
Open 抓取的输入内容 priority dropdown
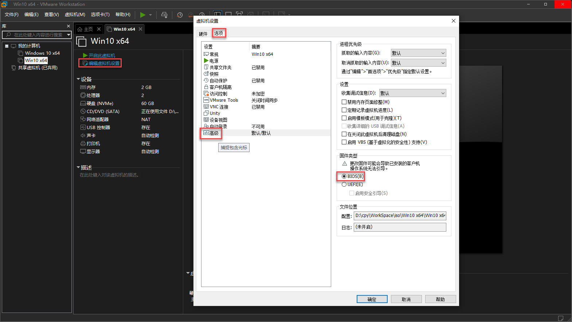click(419, 53)
